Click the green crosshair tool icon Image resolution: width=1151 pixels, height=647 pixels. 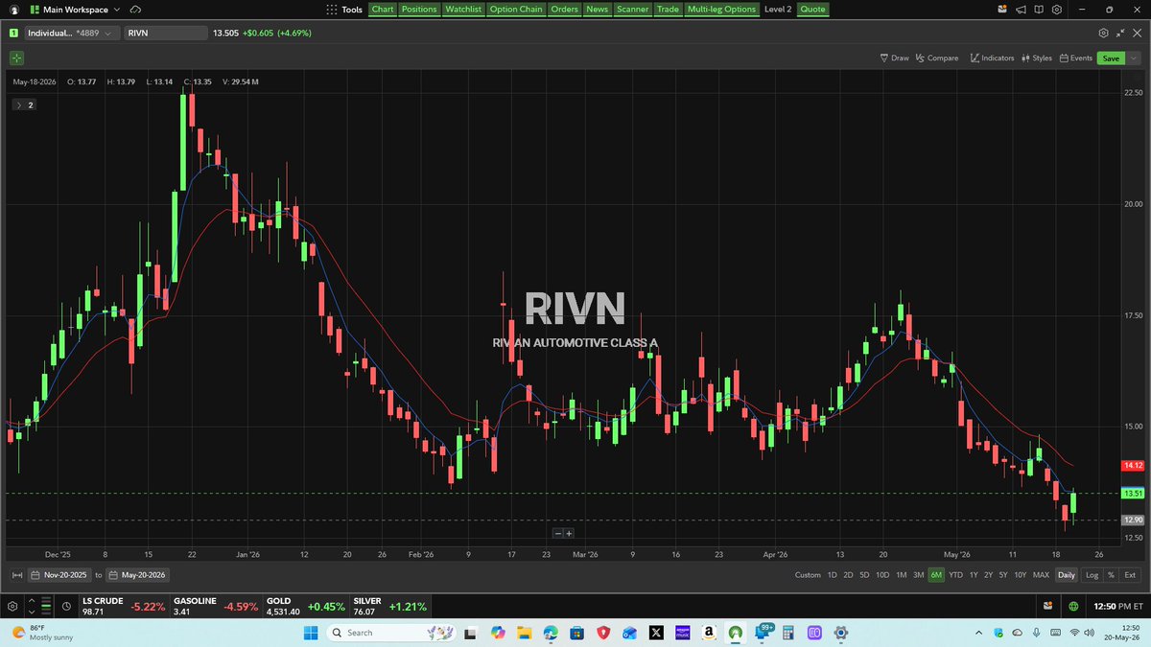coord(16,58)
